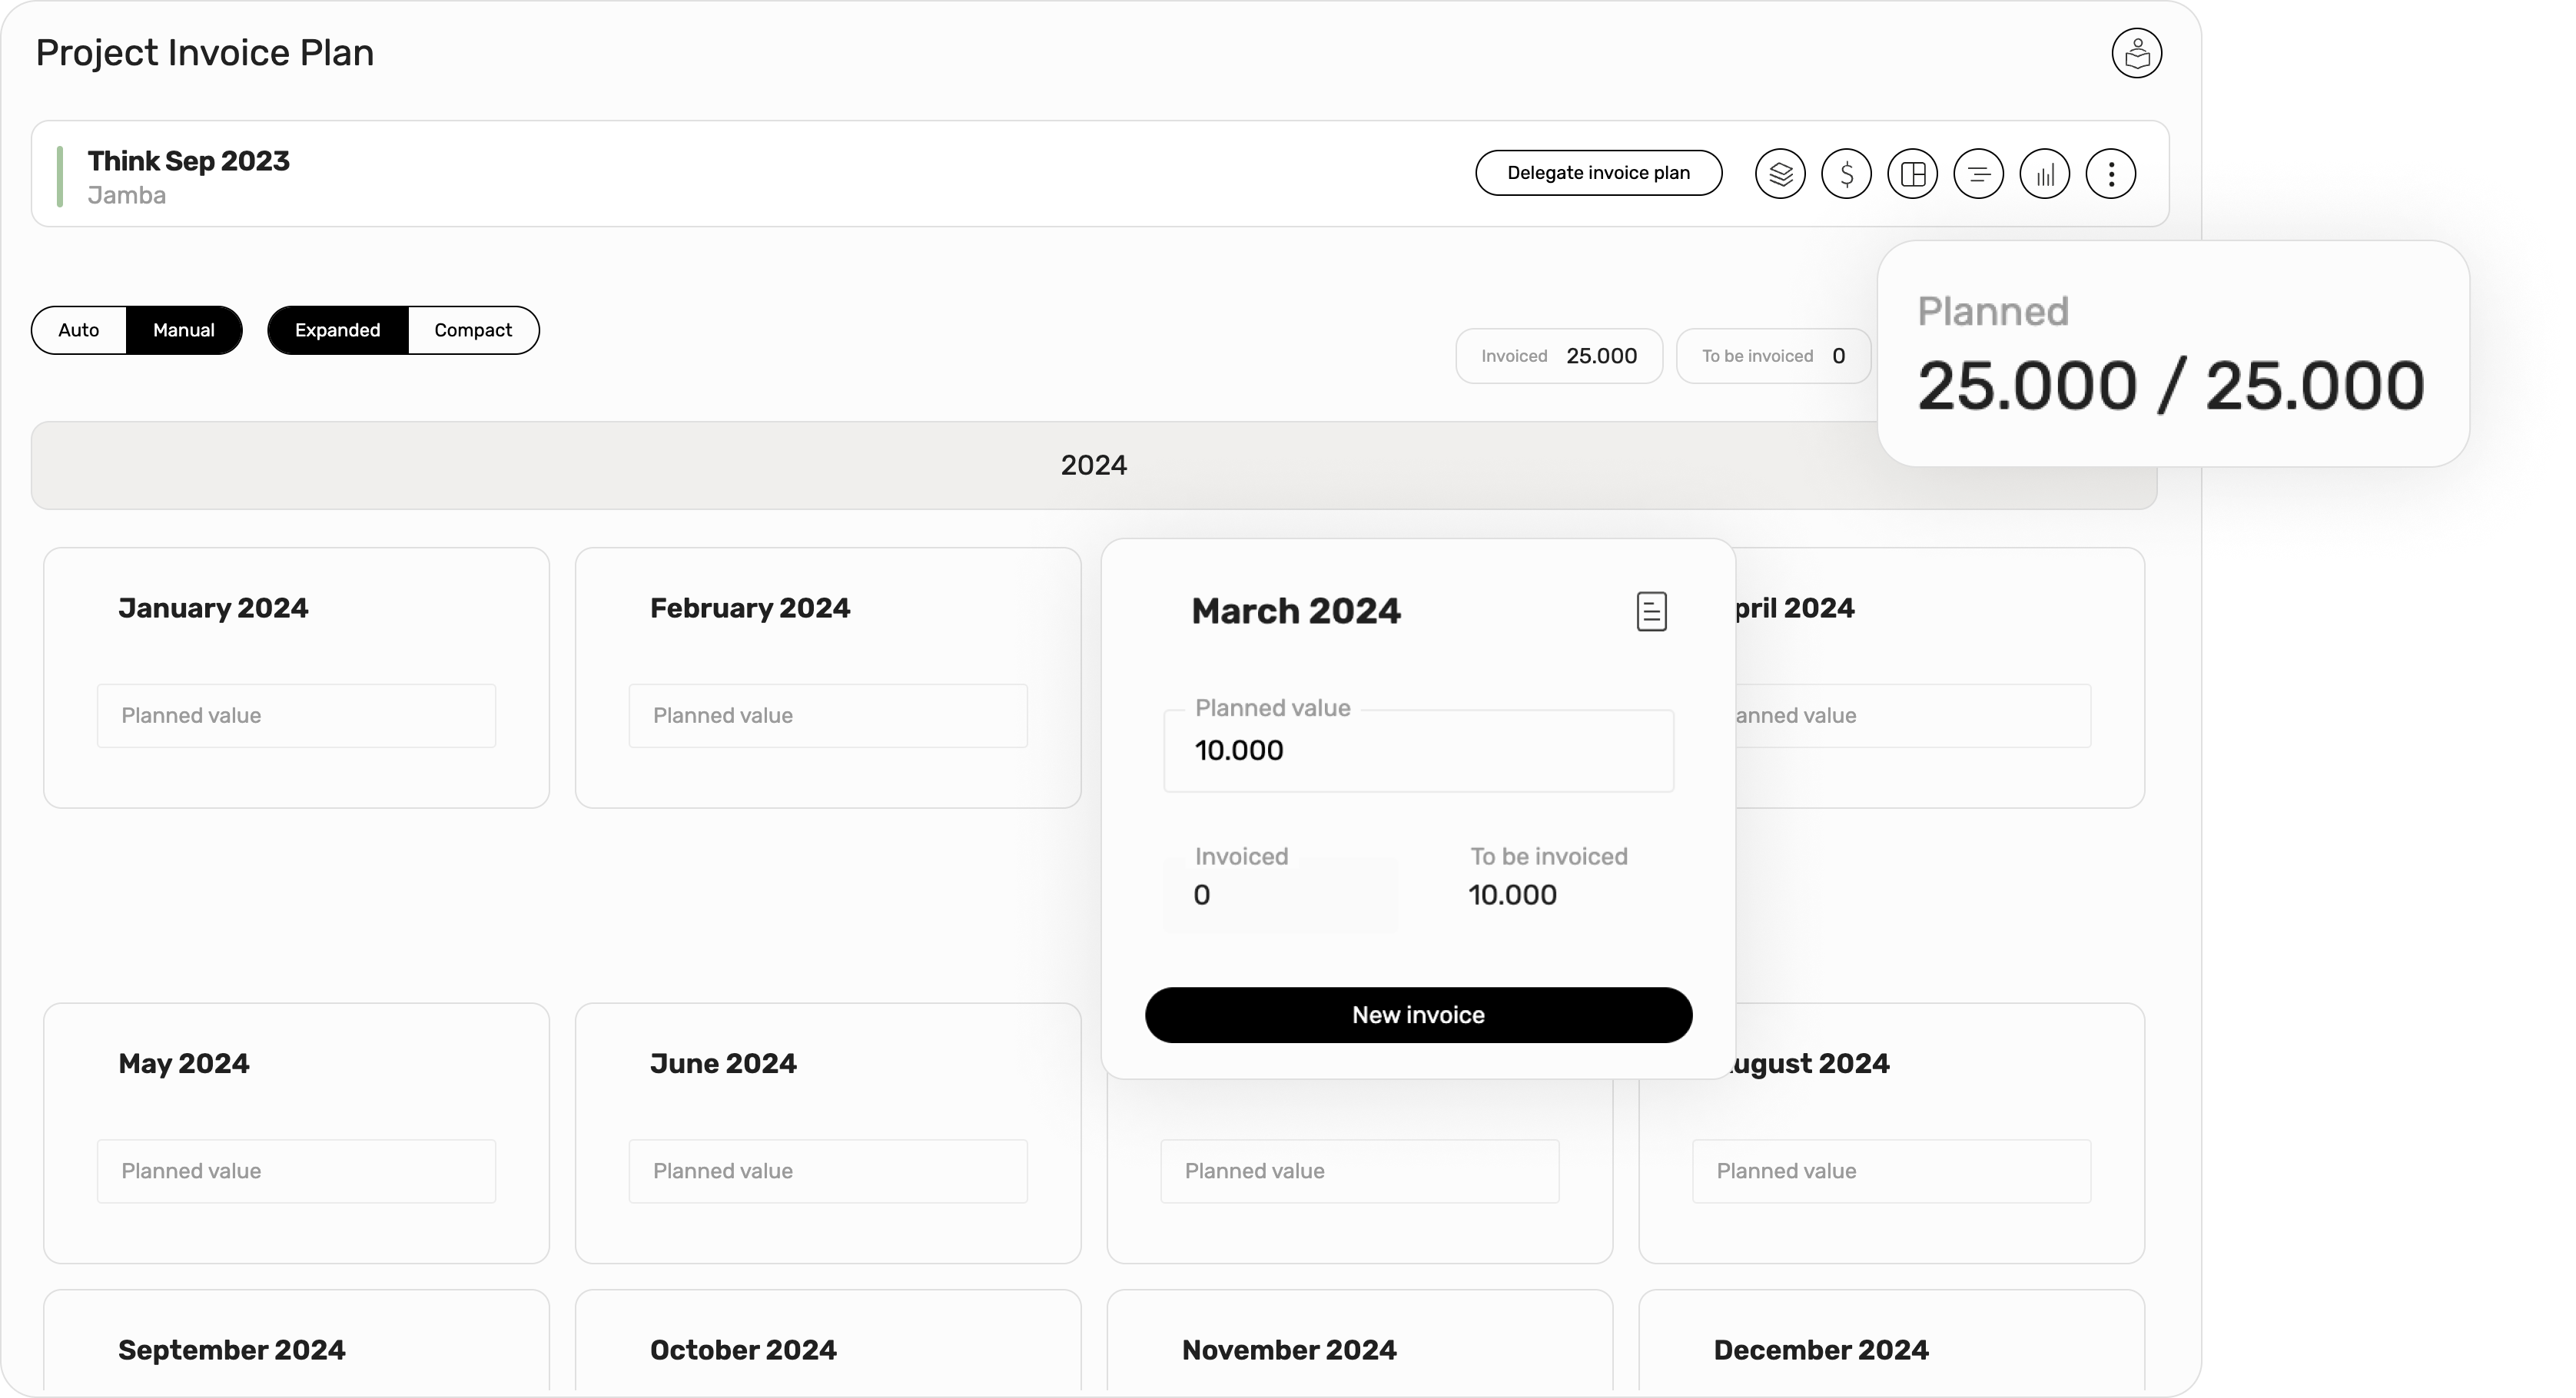Switch invoice plan mode to Auto
Image resolution: width=2576 pixels, height=1398 pixels.
click(79, 331)
